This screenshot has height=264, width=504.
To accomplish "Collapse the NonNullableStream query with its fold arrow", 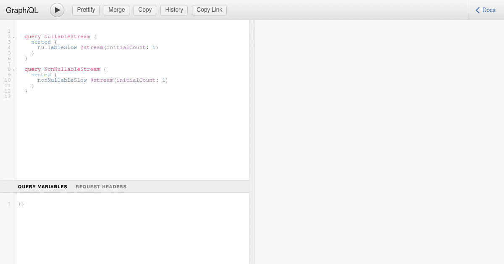I will 13,69.
